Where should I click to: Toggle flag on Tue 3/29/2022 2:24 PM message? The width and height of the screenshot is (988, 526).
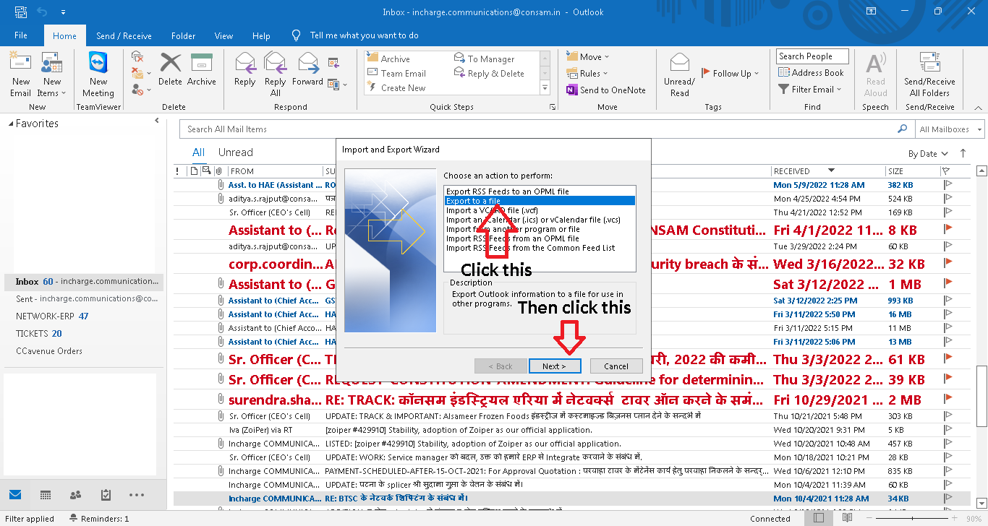pos(947,246)
